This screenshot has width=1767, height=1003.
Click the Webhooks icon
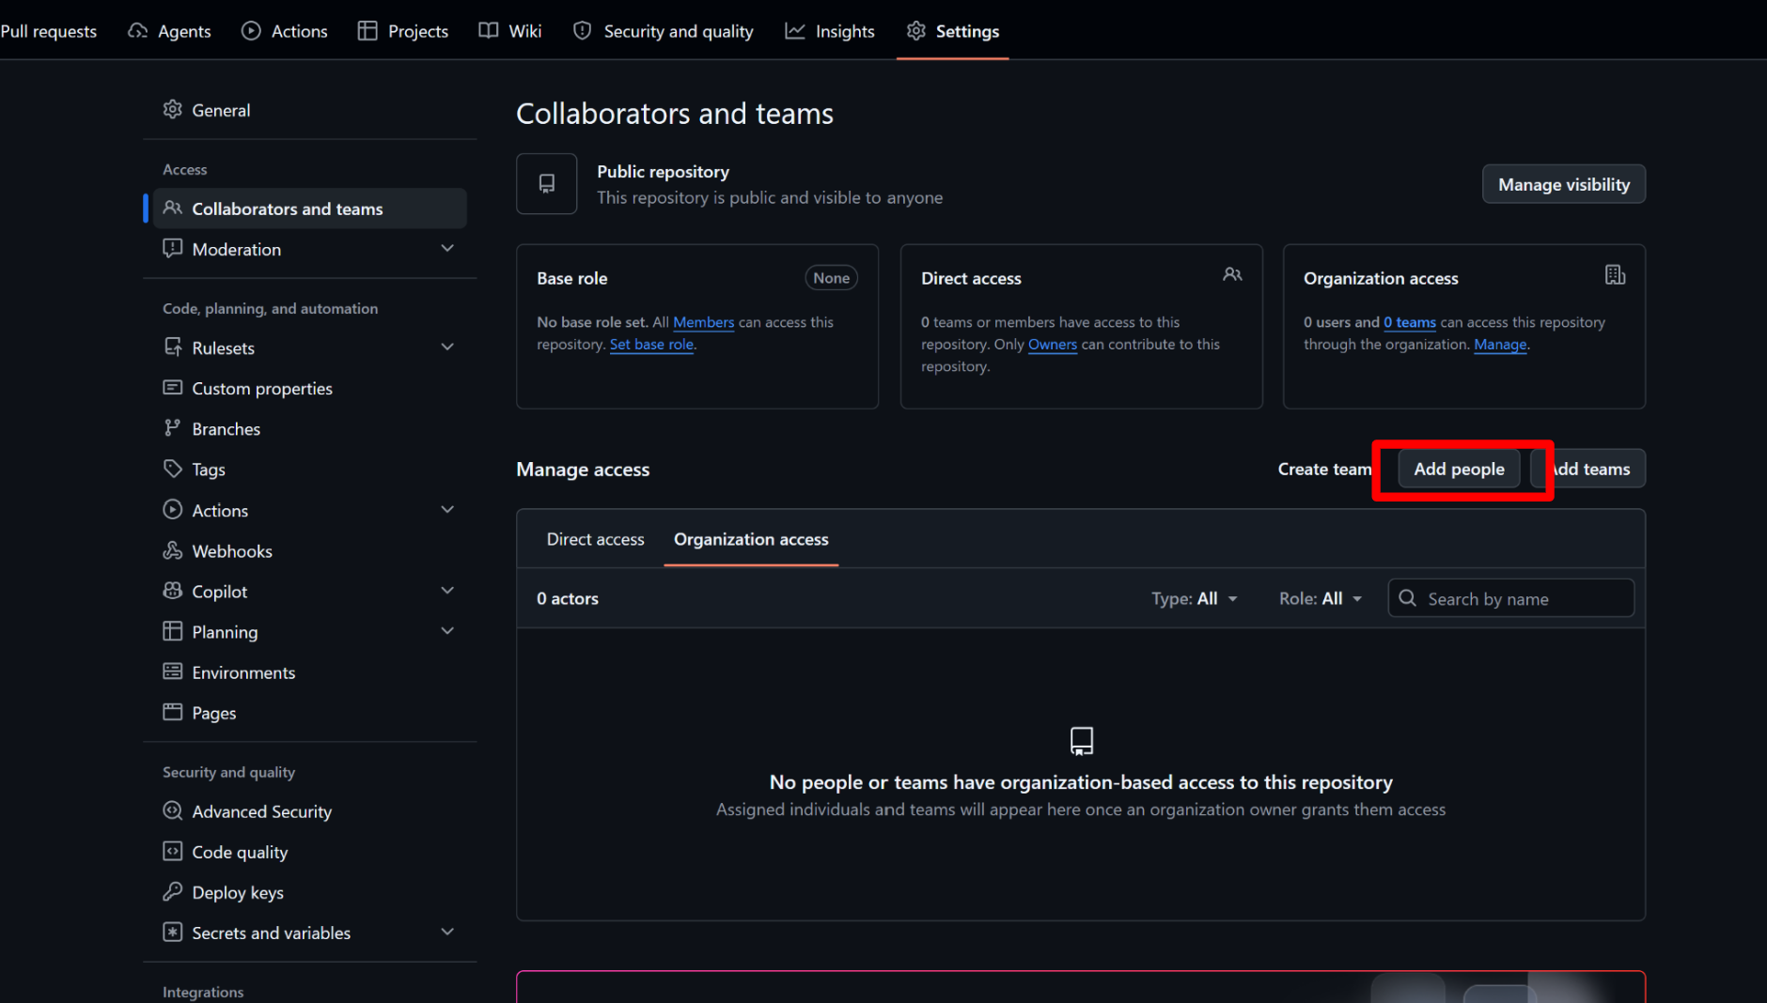(x=172, y=550)
